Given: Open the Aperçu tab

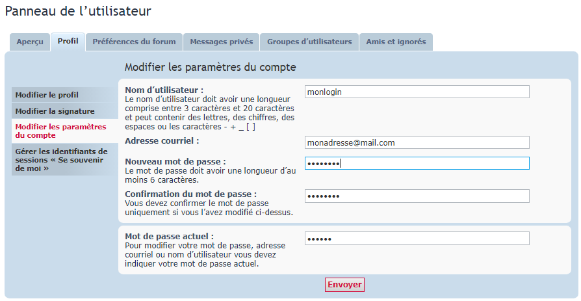Looking at the screenshot, I should [x=30, y=42].
